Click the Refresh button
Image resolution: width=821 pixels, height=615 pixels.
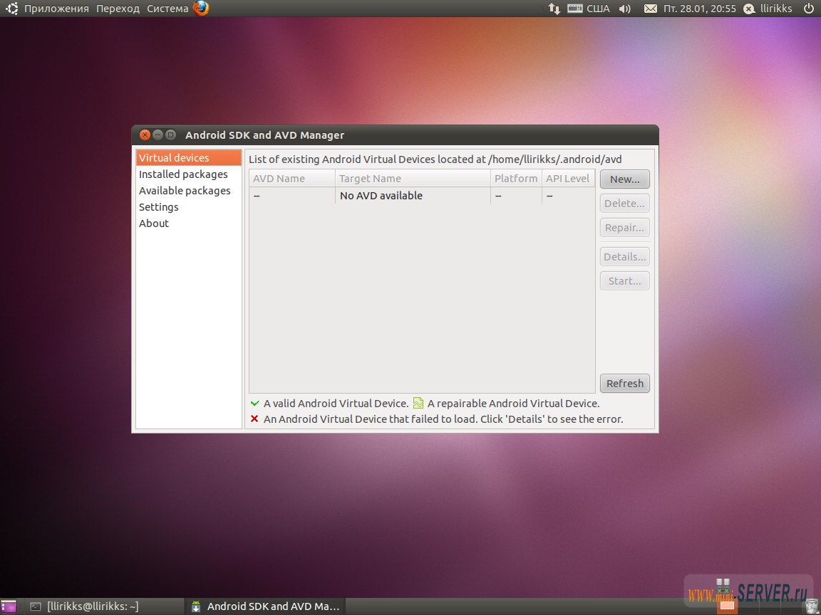(624, 383)
